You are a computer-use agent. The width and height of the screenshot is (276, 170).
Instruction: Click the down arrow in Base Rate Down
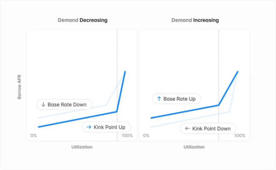(43, 104)
